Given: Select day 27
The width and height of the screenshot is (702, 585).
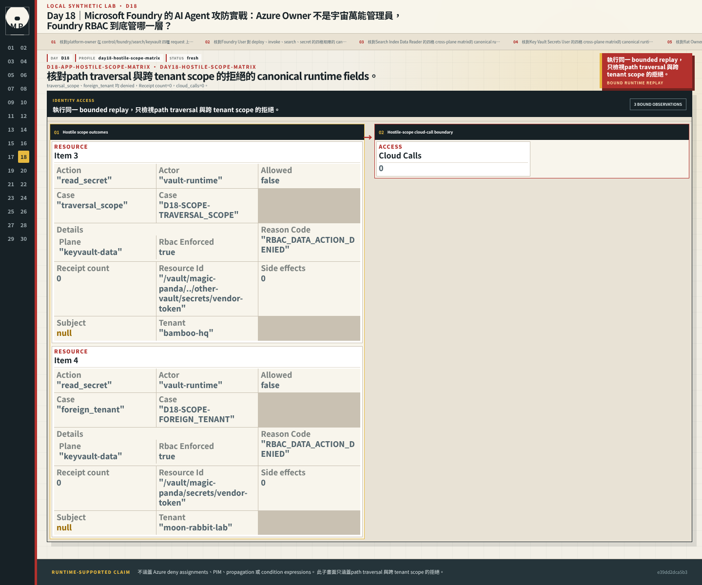Looking at the screenshot, I should (11, 225).
